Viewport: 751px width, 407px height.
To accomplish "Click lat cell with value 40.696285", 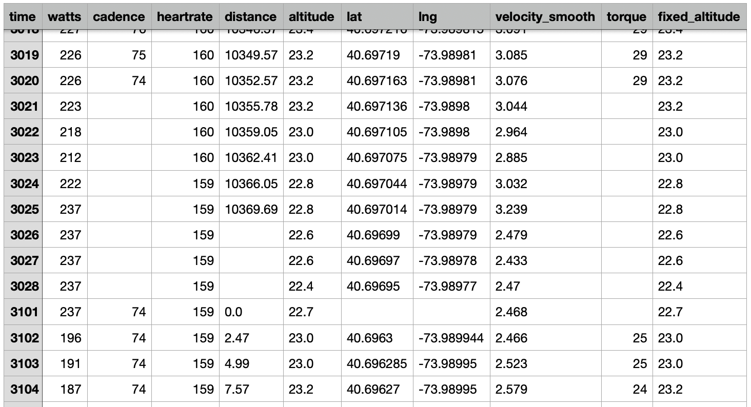I will click(x=377, y=363).
